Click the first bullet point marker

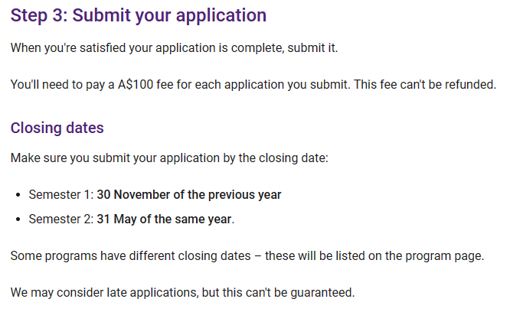tap(18, 195)
